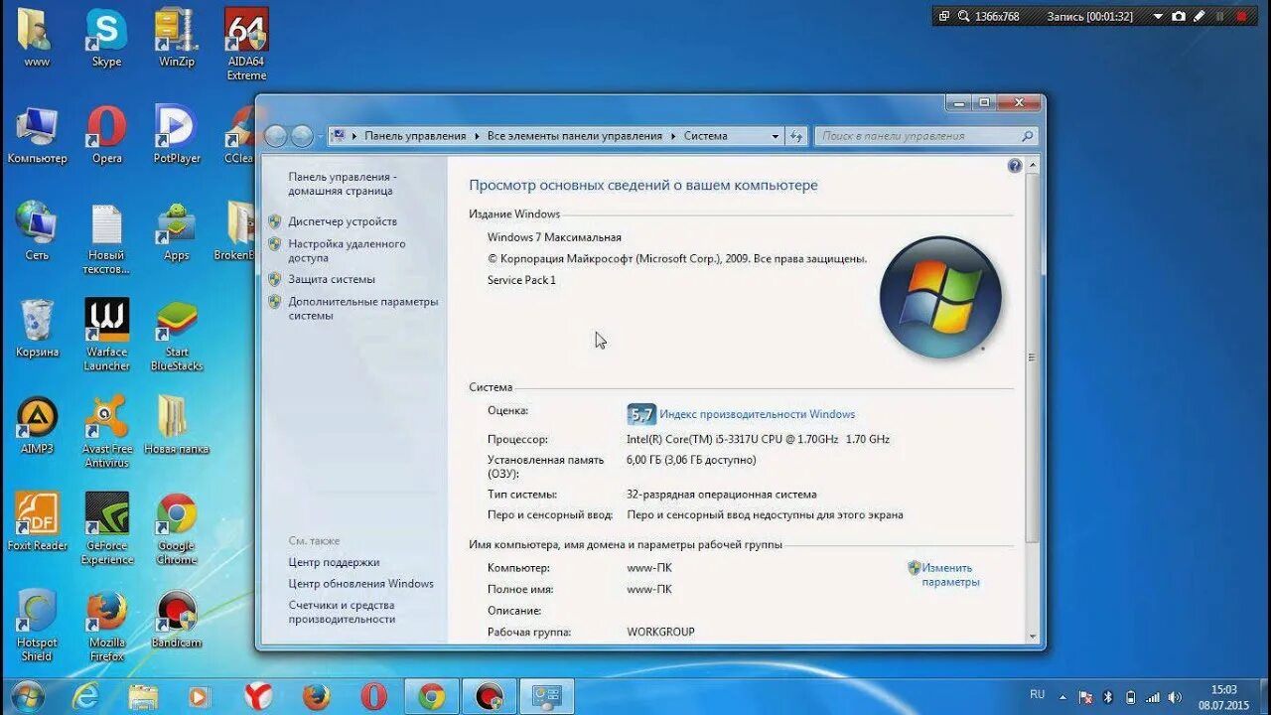
Task: Open Mozilla Firefox desktop shortcut
Action: [106, 626]
